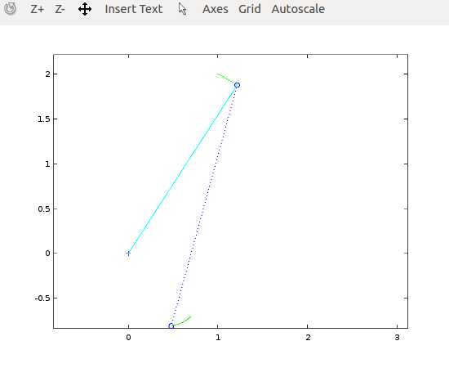The height and width of the screenshot is (368, 449).
Task: Toggle the Axes visibility
Action: [x=216, y=9]
